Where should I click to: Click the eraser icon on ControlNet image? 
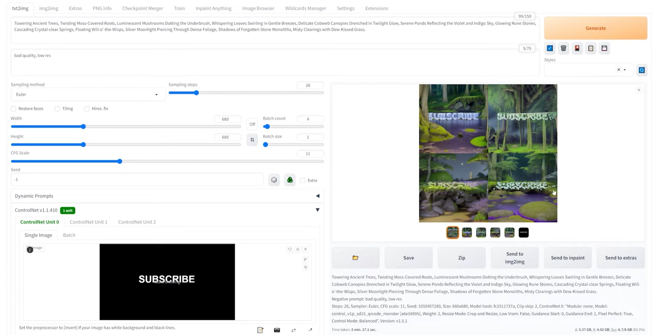(298, 249)
